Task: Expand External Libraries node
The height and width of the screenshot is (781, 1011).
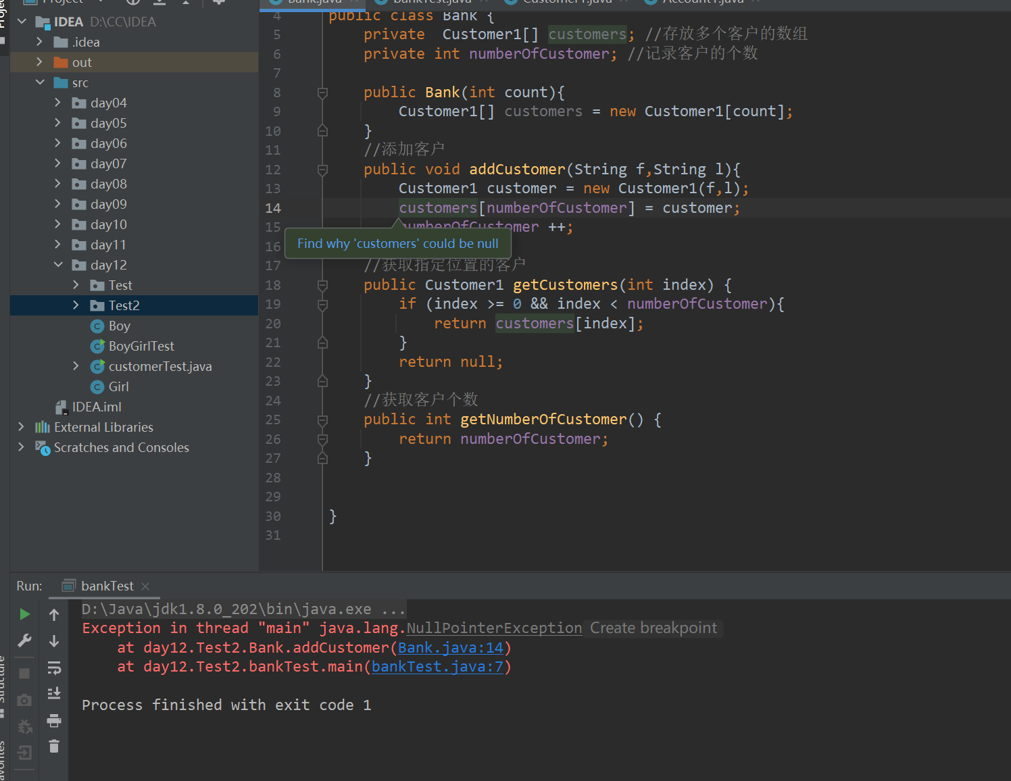Action: tap(21, 427)
